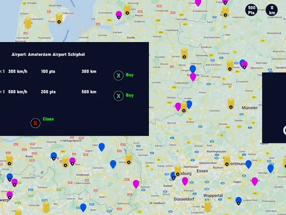Select the yellow airport marker west of Breda
The height and width of the screenshot is (215, 286).
click(x=9, y=160)
